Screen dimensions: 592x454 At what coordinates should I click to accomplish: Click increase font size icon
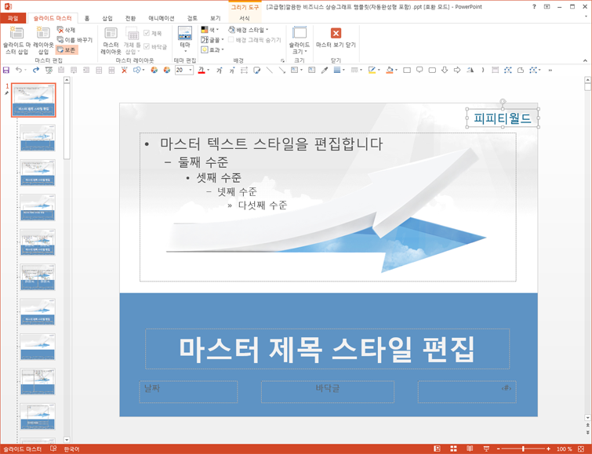220,71
